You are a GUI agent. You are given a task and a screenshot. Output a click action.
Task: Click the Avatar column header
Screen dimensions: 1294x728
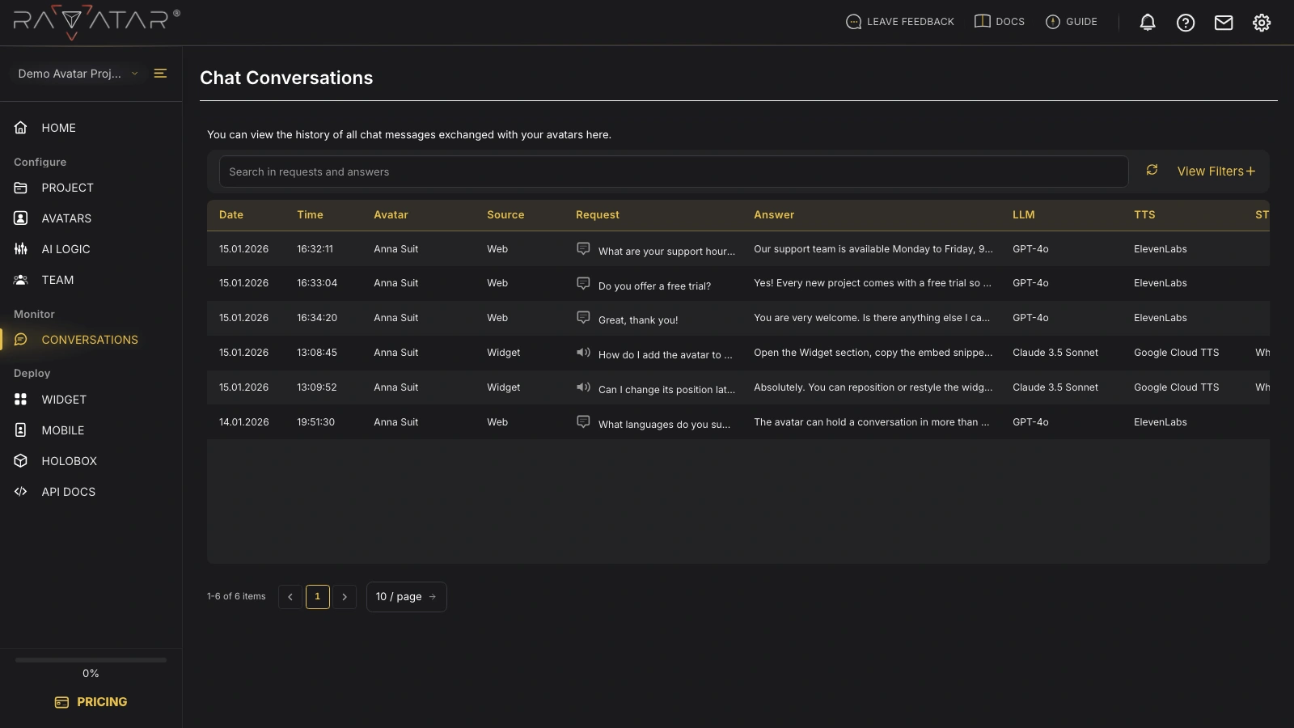pos(391,214)
